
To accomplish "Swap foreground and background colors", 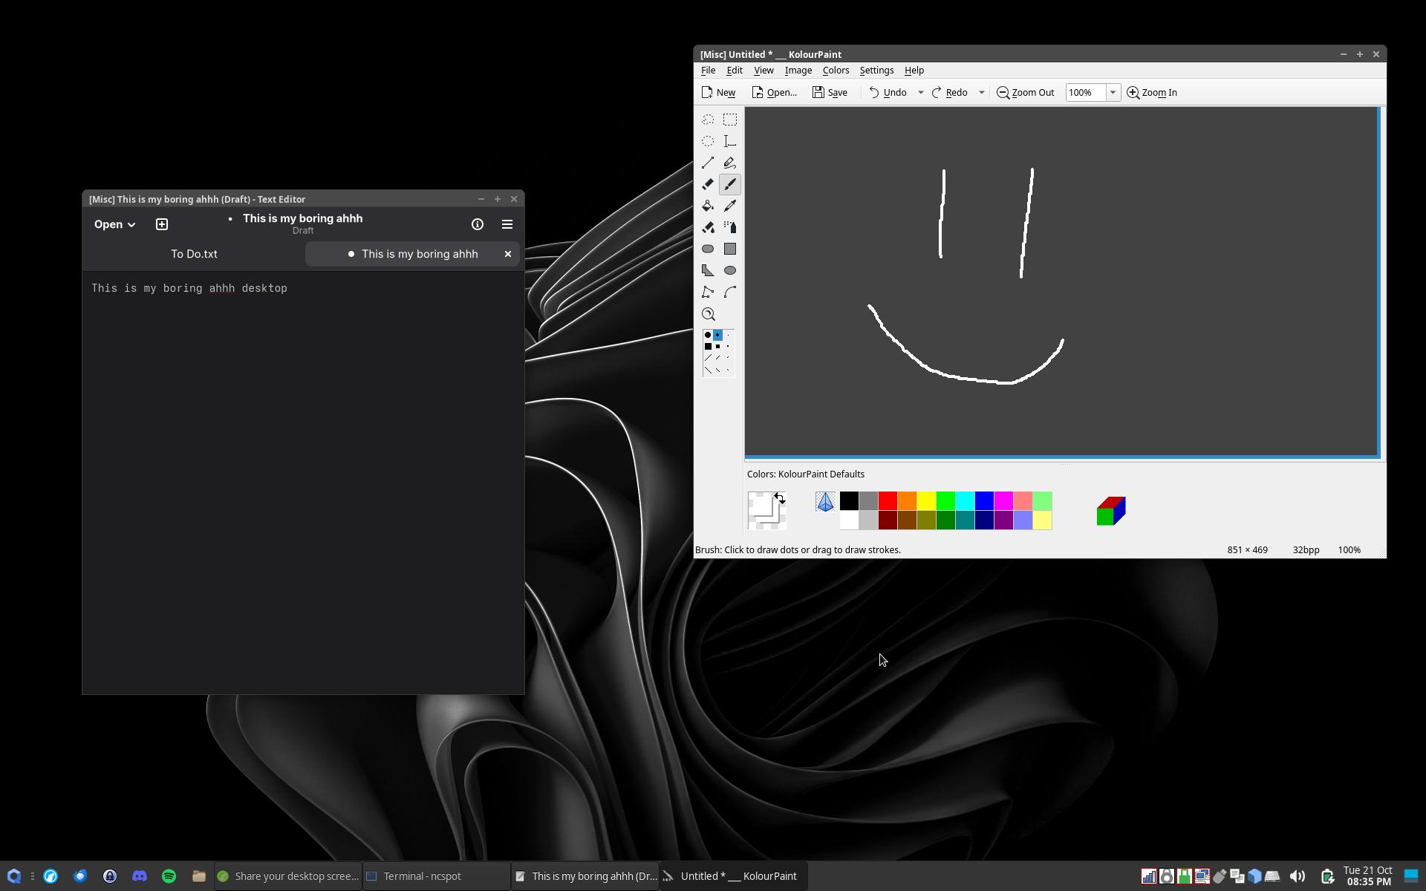I will (779, 497).
